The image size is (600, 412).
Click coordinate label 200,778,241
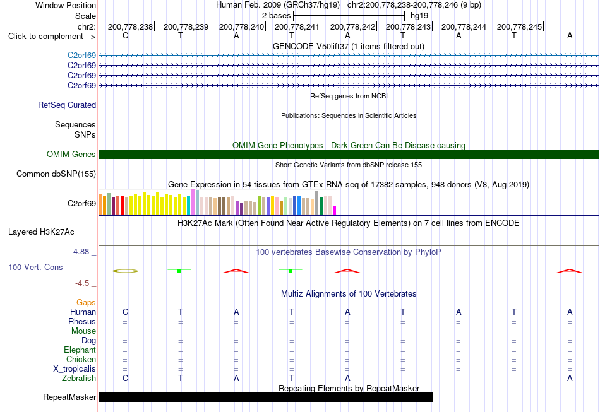pos(297,26)
